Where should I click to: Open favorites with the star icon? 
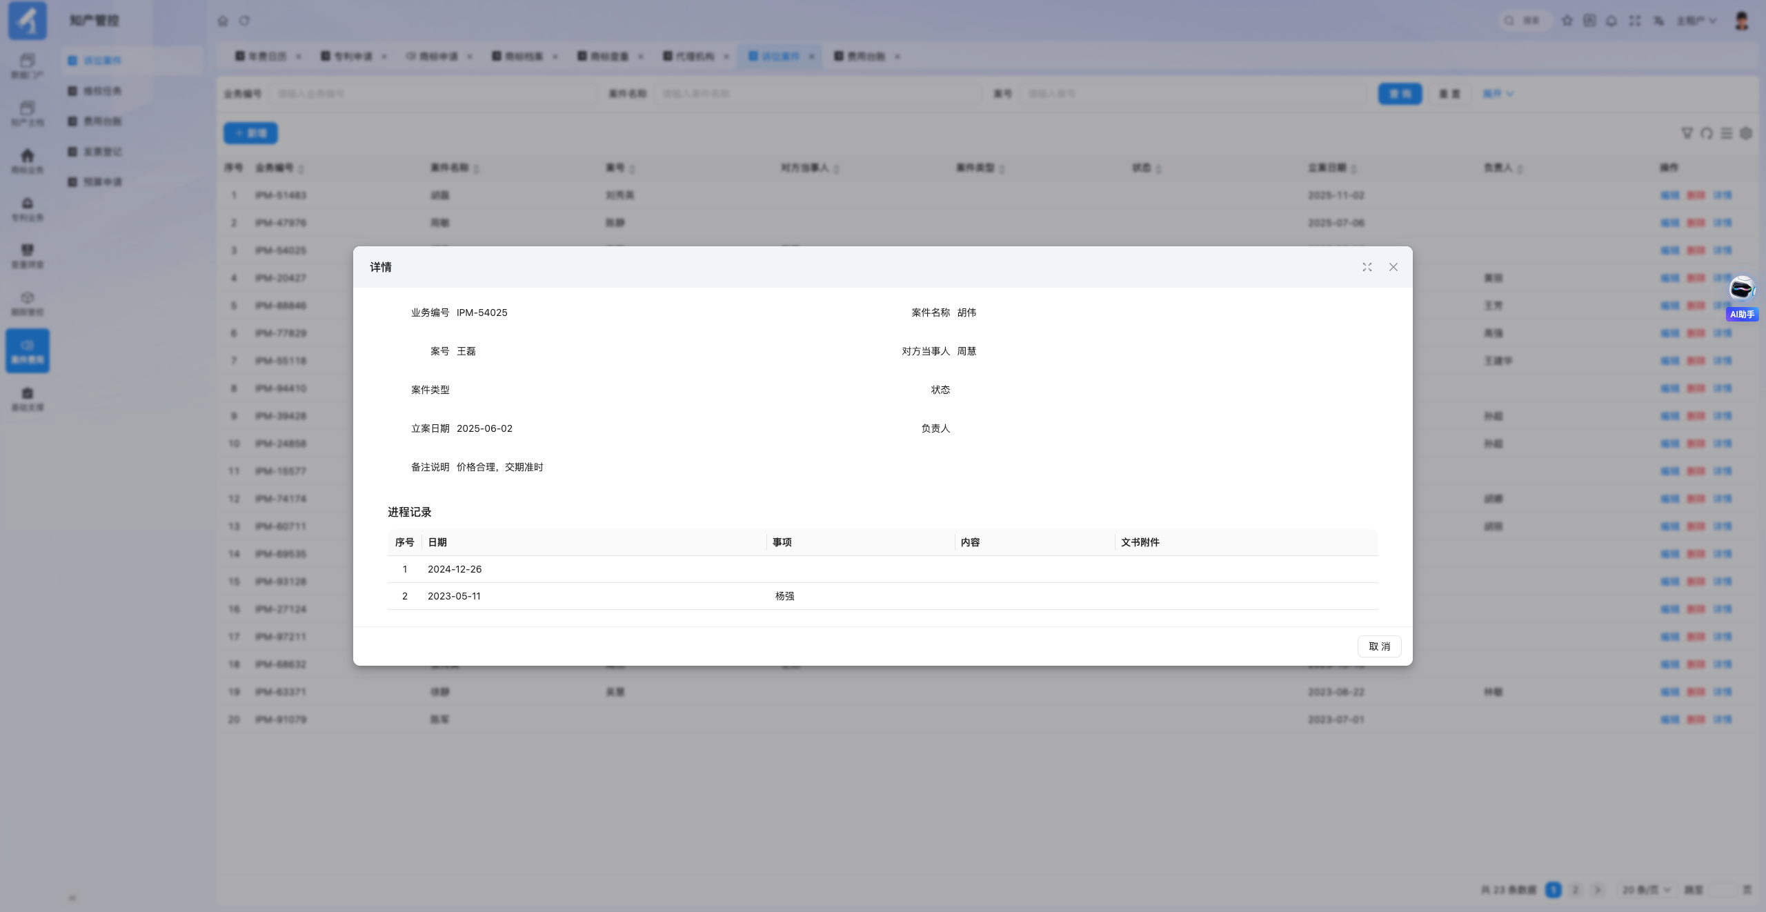tap(1567, 21)
